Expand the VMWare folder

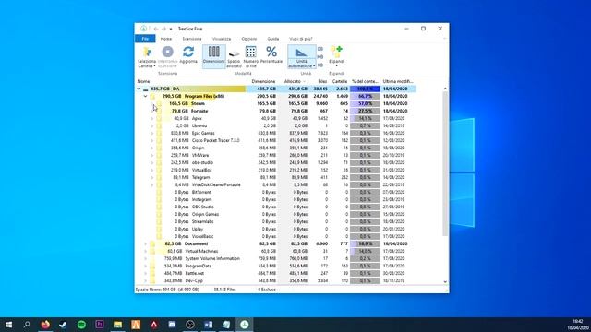152,156
